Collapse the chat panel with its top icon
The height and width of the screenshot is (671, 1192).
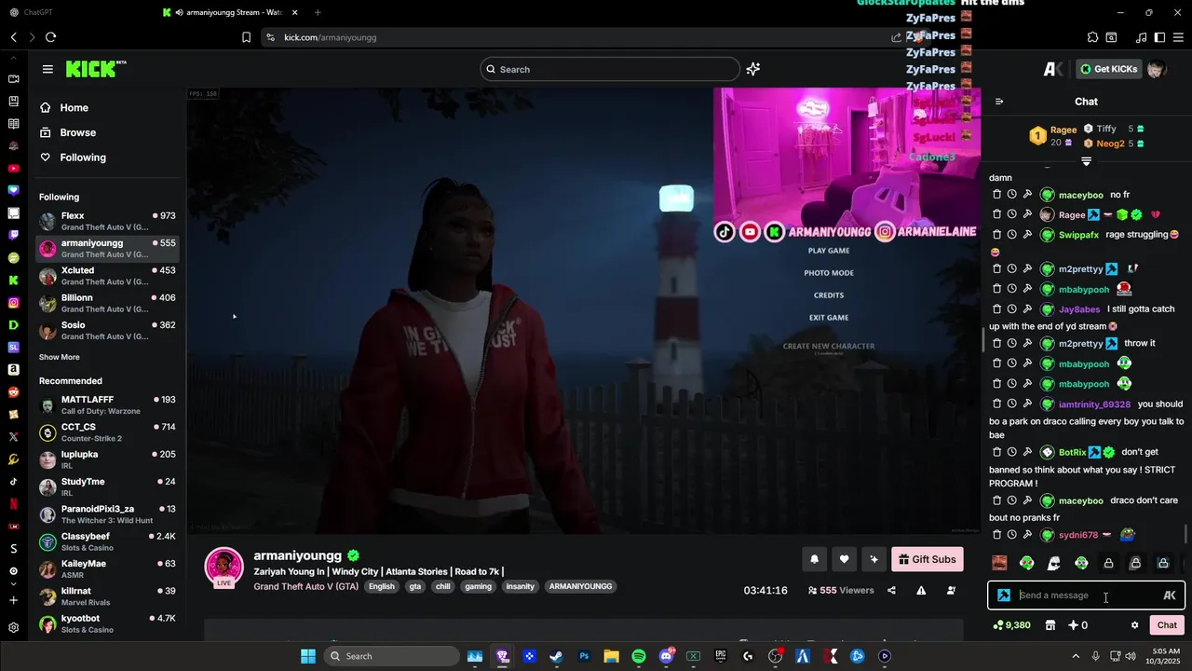click(x=999, y=102)
